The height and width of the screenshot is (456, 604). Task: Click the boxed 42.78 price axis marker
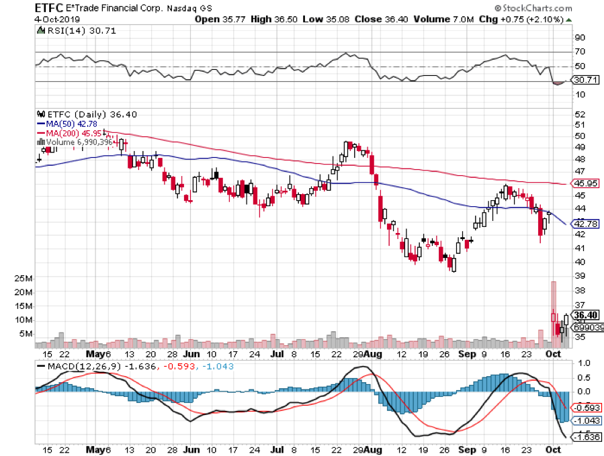pyautogui.click(x=585, y=224)
